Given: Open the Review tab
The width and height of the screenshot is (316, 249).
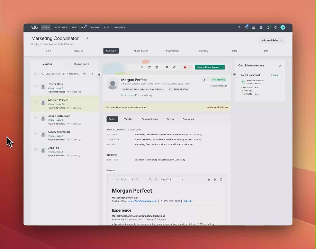Looking at the screenshot, I should pyautogui.click(x=170, y=119).
